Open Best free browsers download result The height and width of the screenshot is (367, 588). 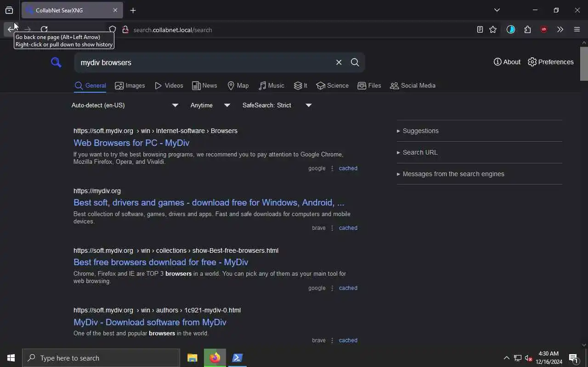click(161, 262)
